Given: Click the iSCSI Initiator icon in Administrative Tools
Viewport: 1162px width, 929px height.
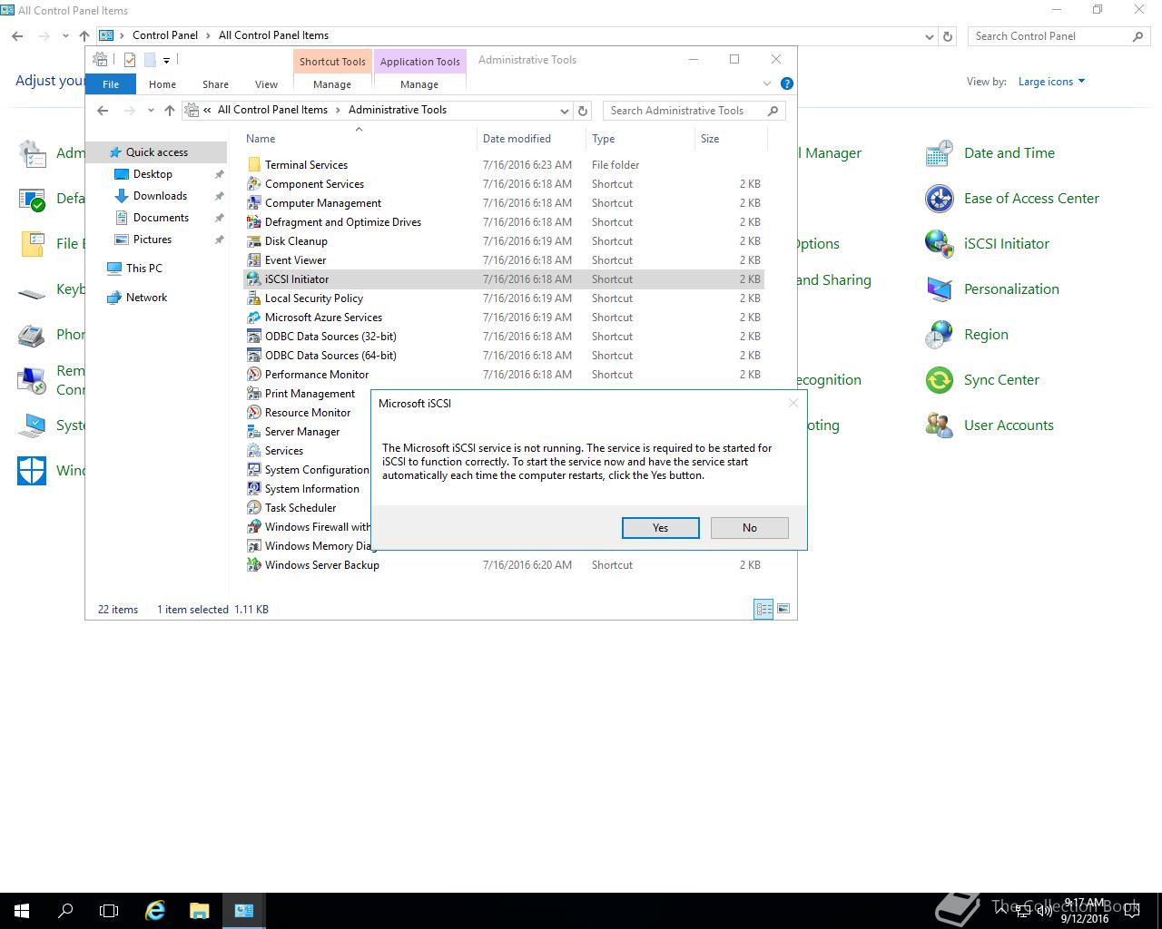Looking at the screenshot, I should point(254,279).
